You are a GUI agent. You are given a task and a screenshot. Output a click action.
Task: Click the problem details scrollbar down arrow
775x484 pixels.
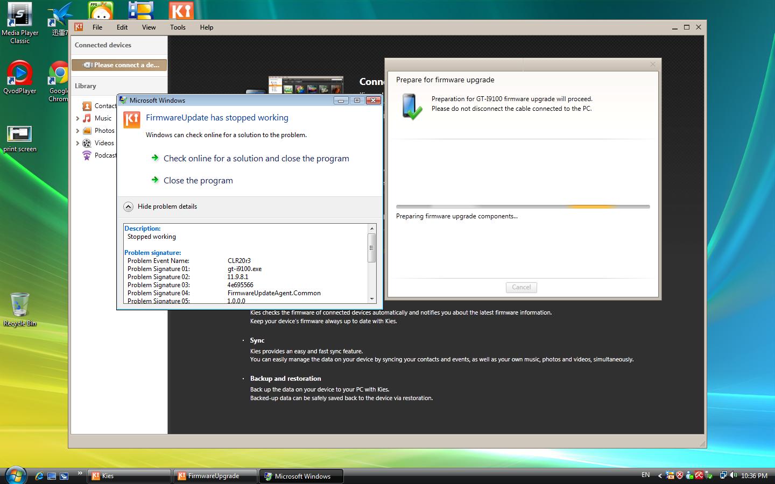(371, 299)
